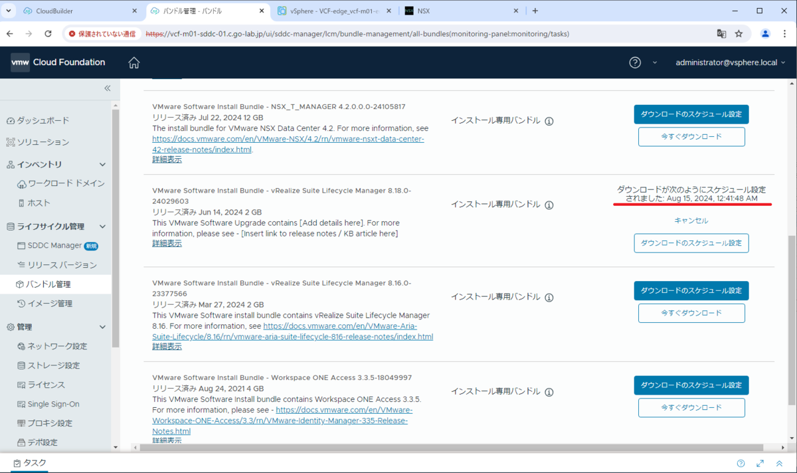Cancel scheduled download for Lifecycle Manager 8.18.0
Viewport: 797px width, 473px height.
pyautogui.click(x=691, y=221)
